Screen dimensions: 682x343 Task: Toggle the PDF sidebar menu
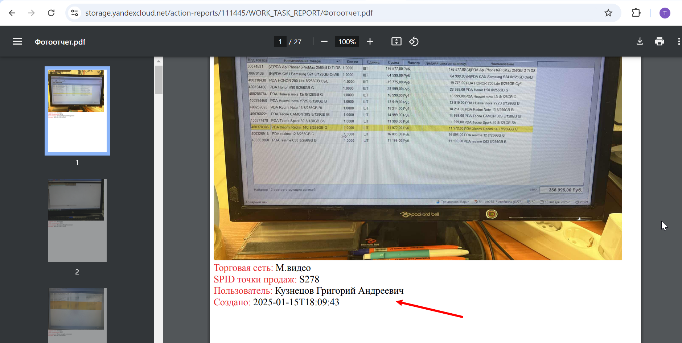pos(17,42)
